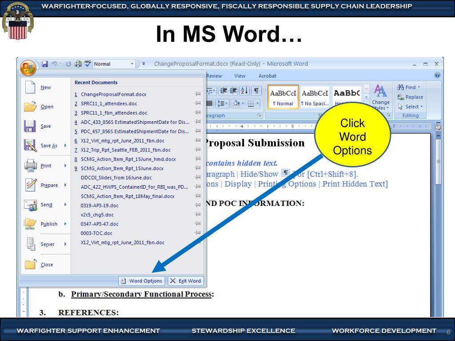Viewport: 455px width, 341px height.
Task: Click the Save disk icon in Quick Access Toolbar
Action: (x=45, y=64)
